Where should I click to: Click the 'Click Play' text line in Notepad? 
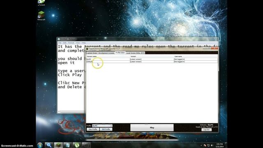[70, 75]
